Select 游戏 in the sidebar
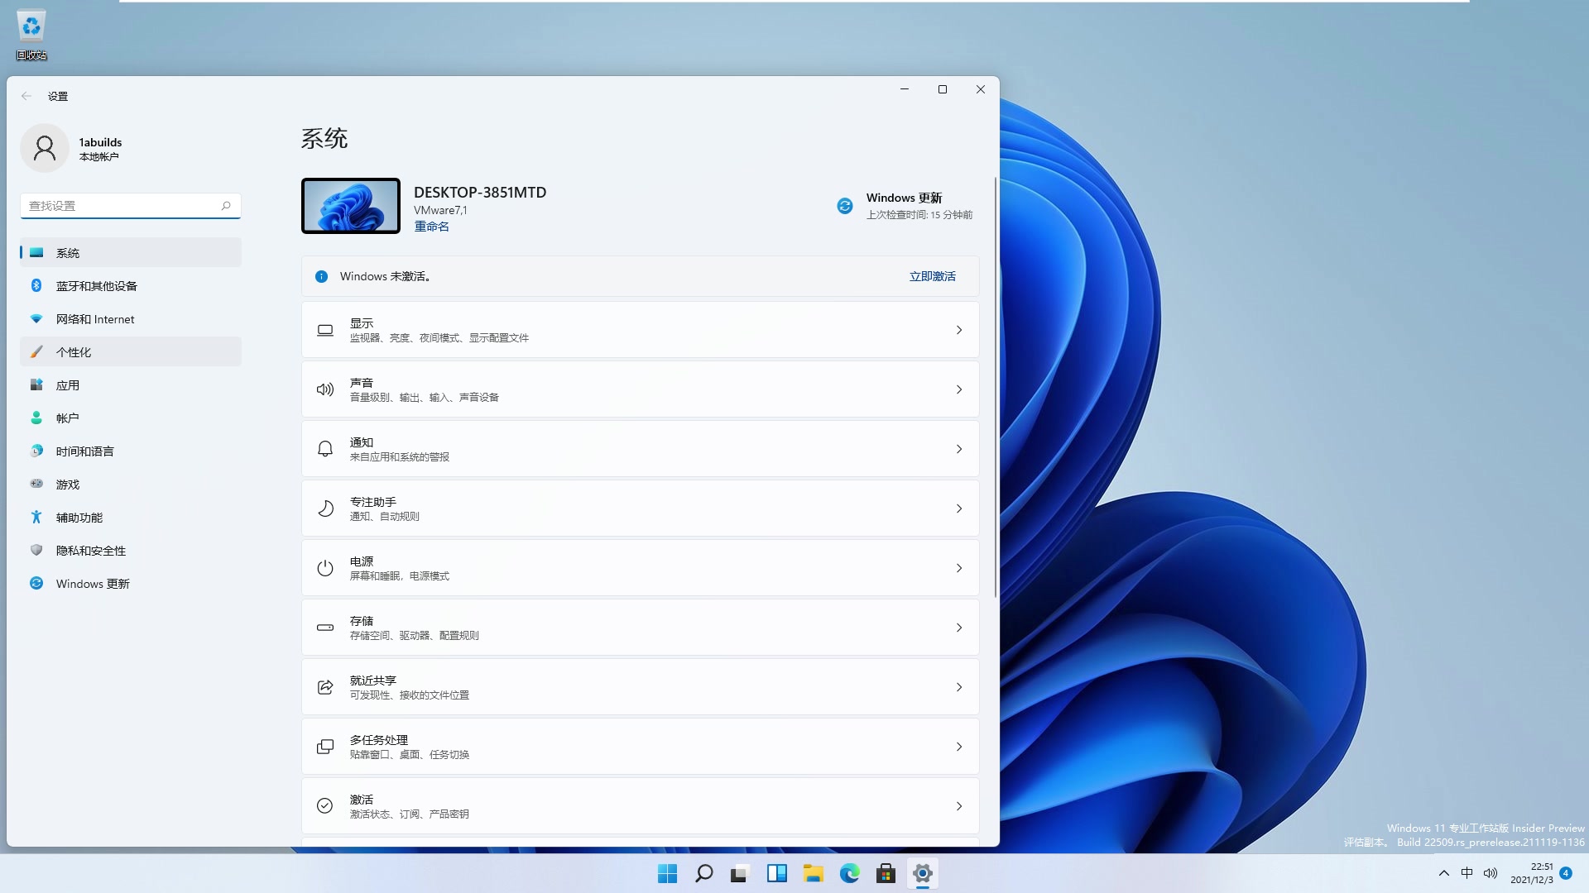The height and width of the screenshot is (893, 1589). click(131, 485)
